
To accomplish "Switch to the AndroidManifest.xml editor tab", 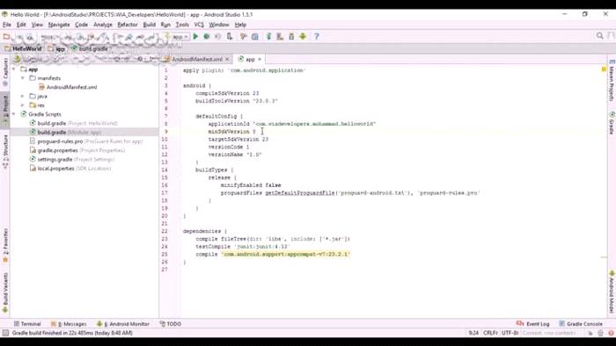I will pos(197,59).
